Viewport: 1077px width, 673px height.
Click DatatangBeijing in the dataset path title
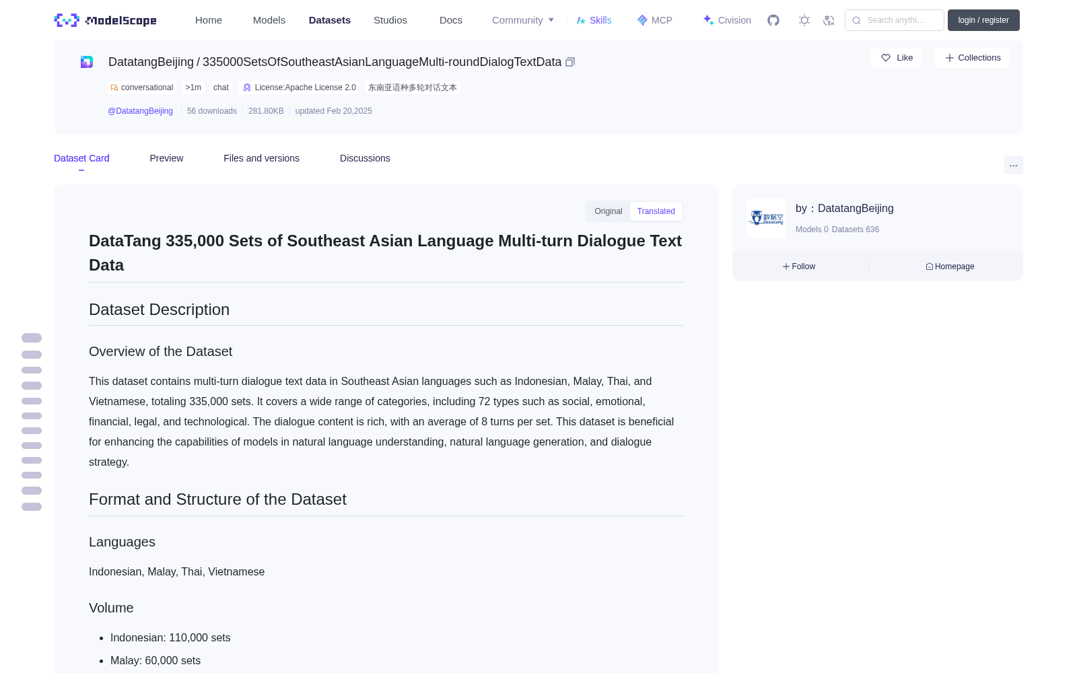(151, 62)
